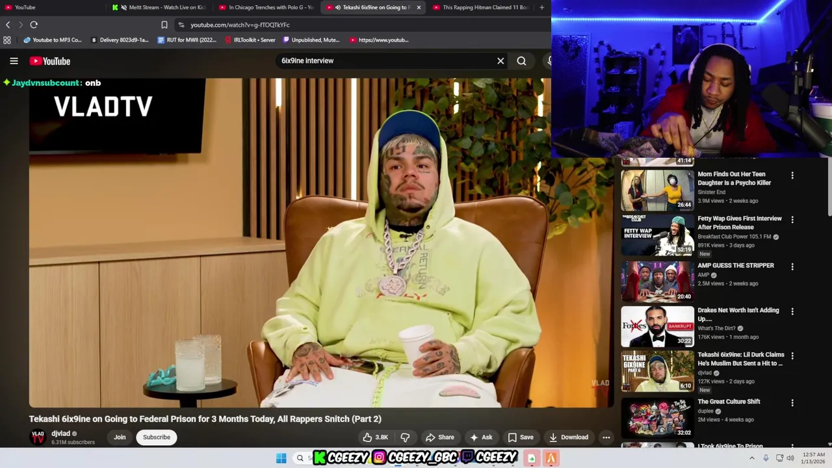Open the RUT for MWII bookmark
This screenshot has height=468, width=832.
pyautogui.click(x=187, y=40)
